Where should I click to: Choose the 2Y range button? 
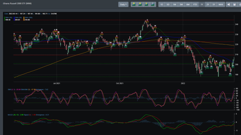(208, 4)
